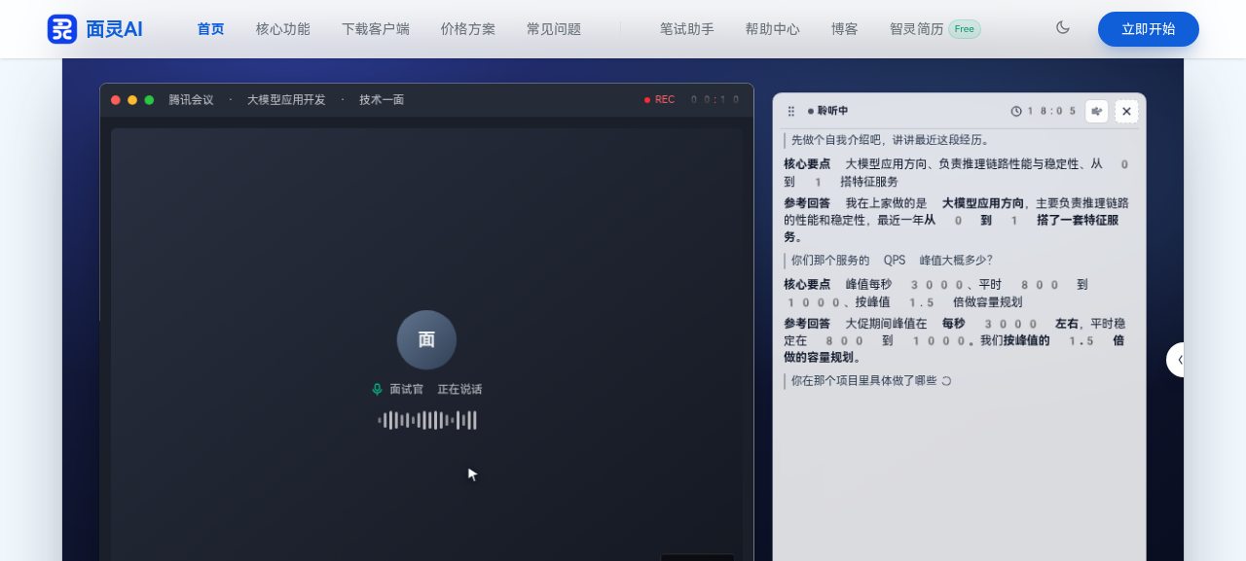Screen dimensions: 1246x561
Task: Go to 下载客户端 page
Action: pyautogui.click(x=376, y=29)
